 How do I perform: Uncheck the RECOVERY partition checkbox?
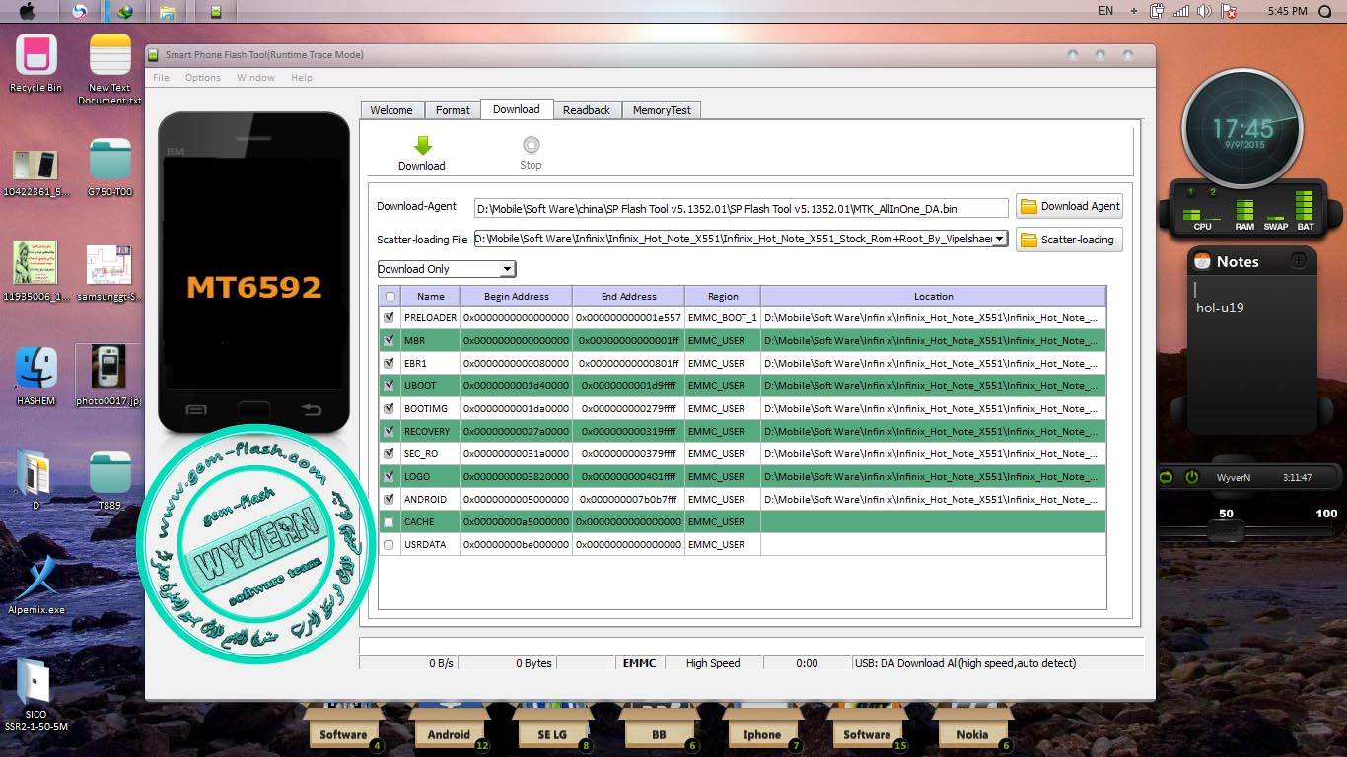point(390,431)
